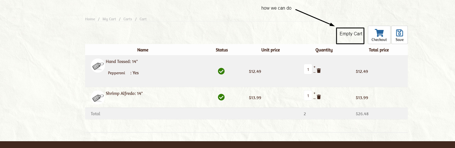Viewport: 455px width, 148px height.
Task: Click the Hand Tossed quantity input field
Action: point(308,69)
